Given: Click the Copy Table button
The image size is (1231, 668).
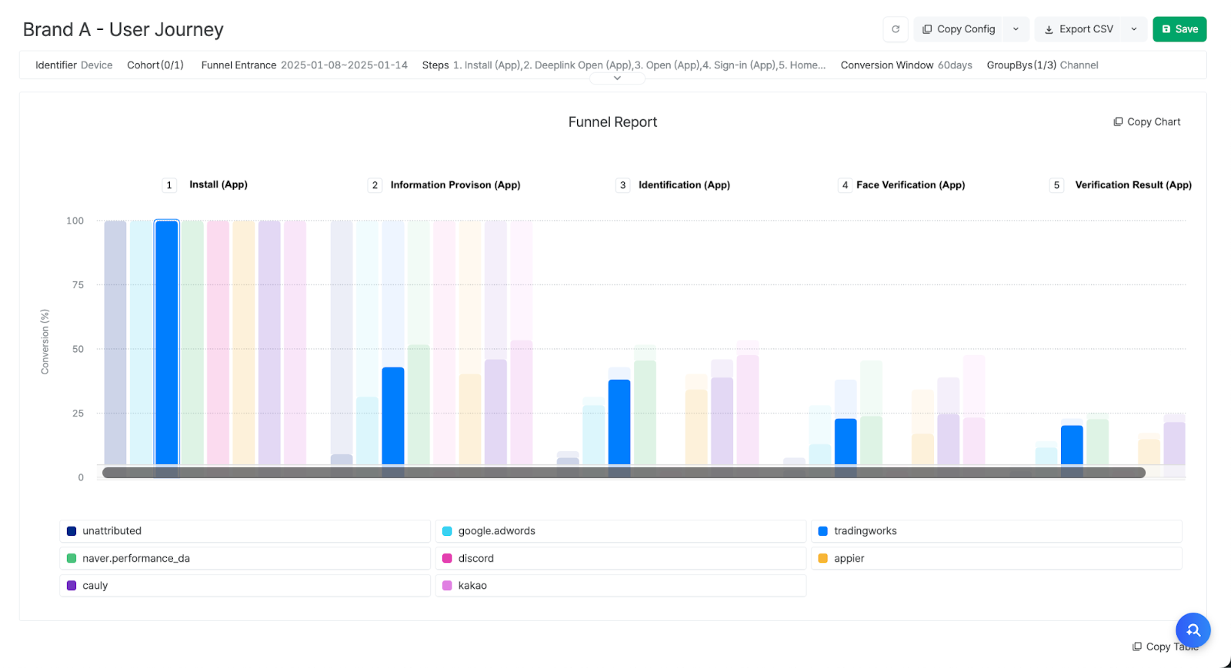Looking at the screenshot, I should click(x=1165, y=646).
